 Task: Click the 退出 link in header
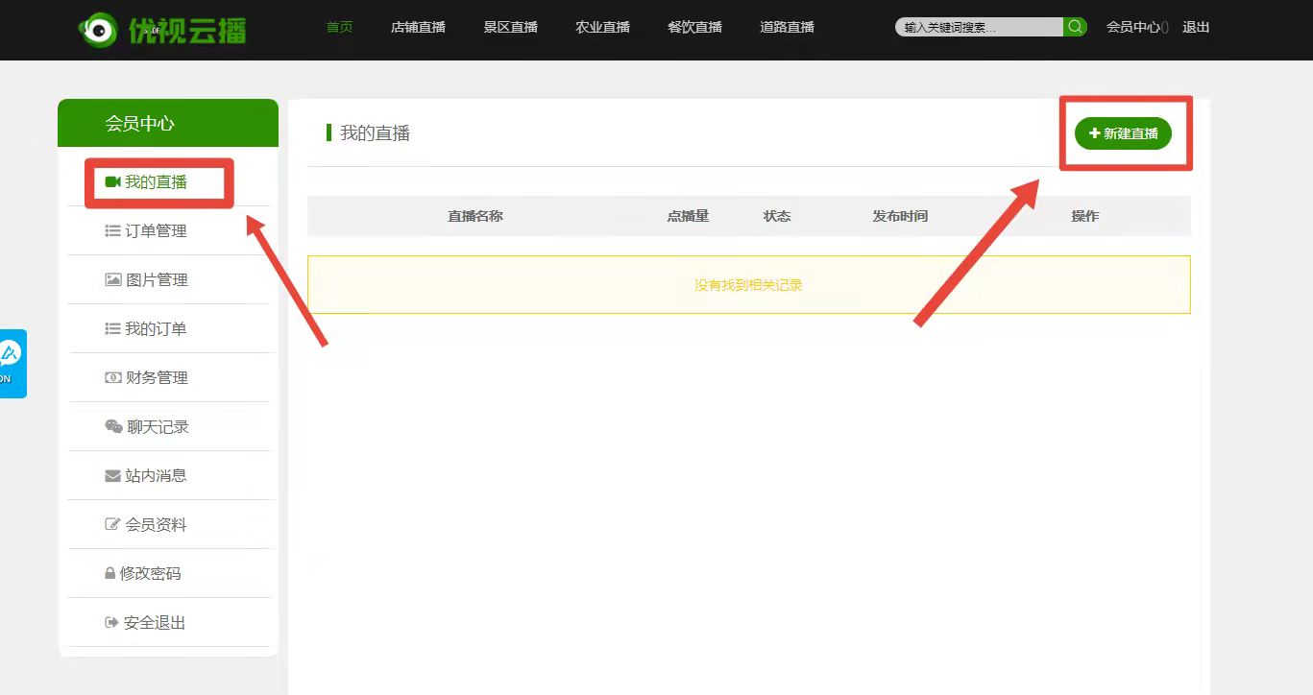1196,27
